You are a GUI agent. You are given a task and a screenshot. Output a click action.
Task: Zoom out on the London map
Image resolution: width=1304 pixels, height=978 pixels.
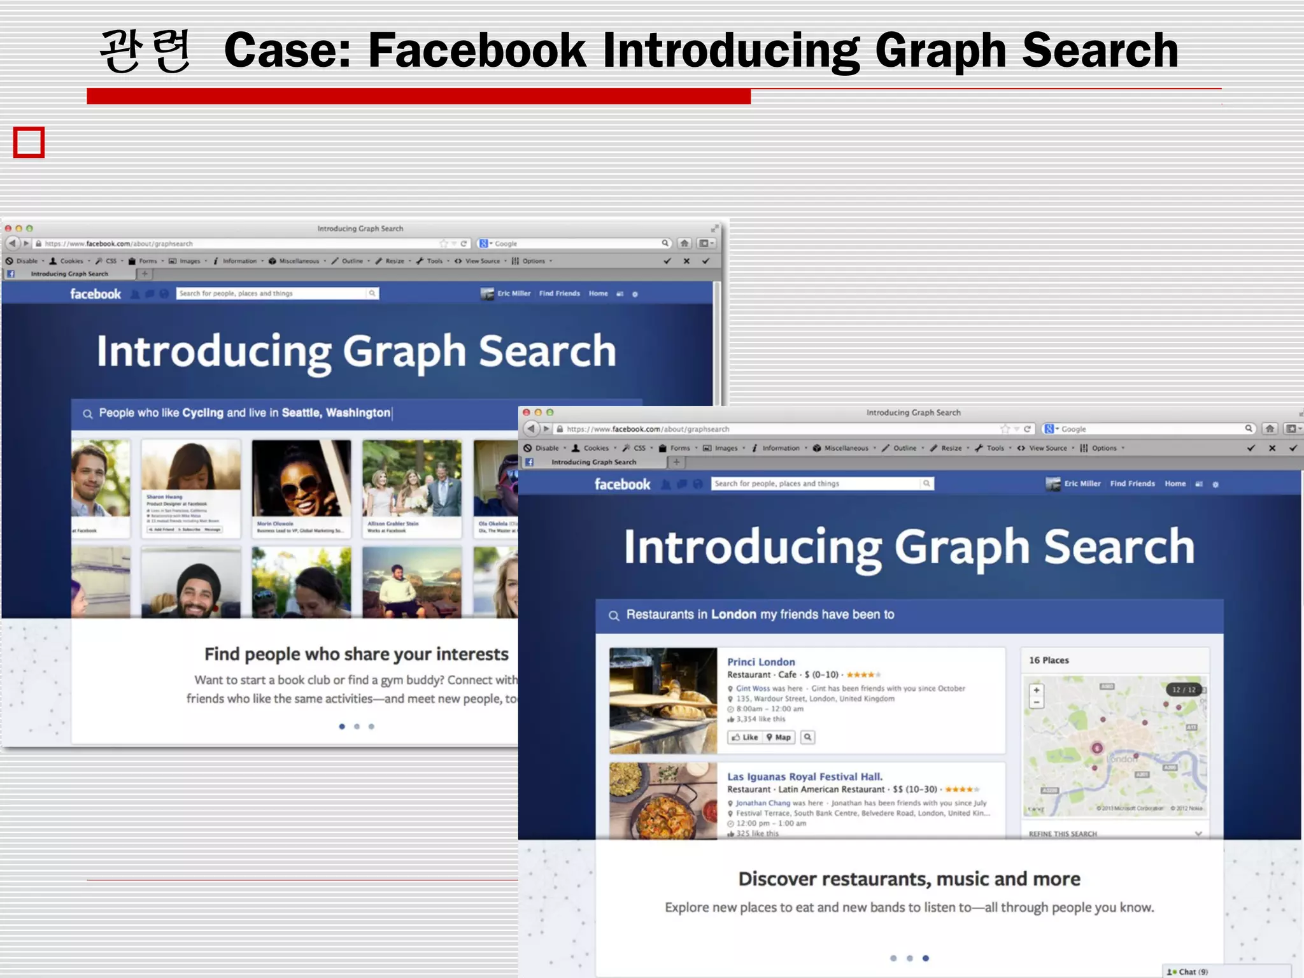(1037, 702)
